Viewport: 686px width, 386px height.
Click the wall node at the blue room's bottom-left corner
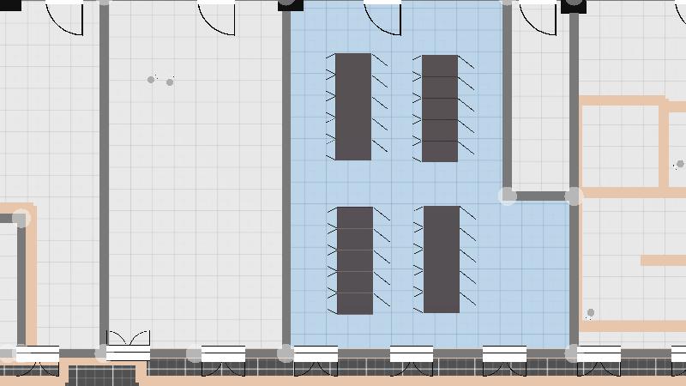click(x=286, y=353)
